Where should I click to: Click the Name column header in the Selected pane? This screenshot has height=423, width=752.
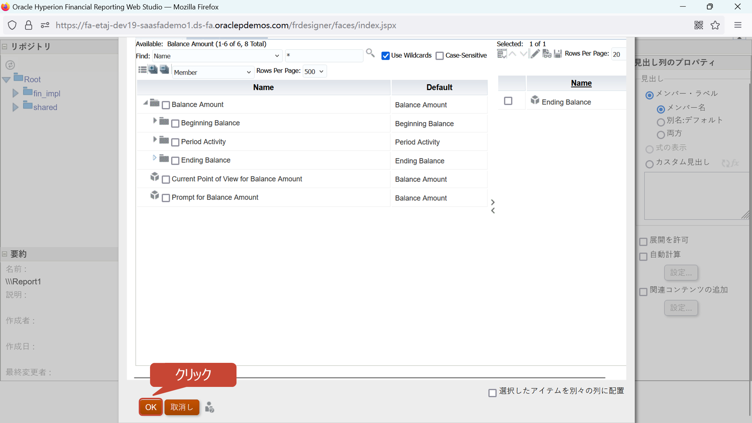point(581,83)
